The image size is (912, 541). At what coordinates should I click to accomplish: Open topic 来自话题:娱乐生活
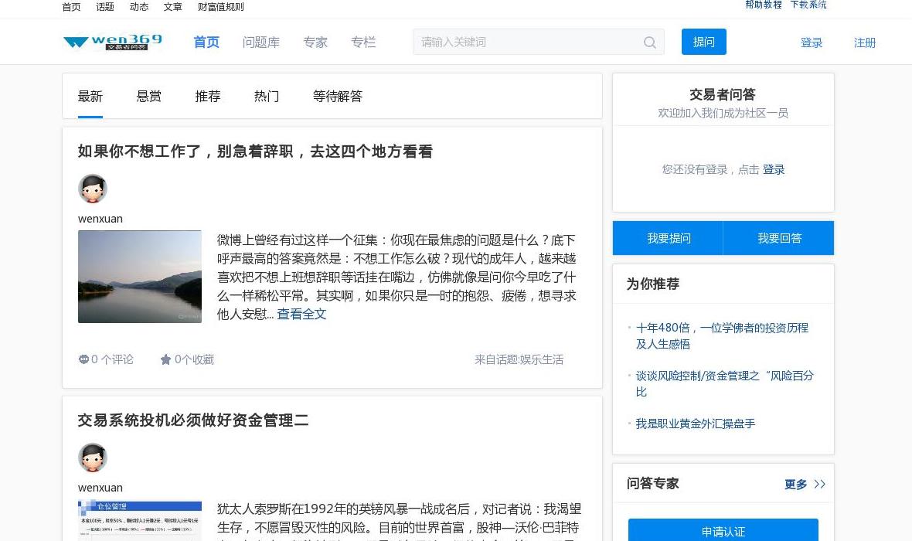519,359
